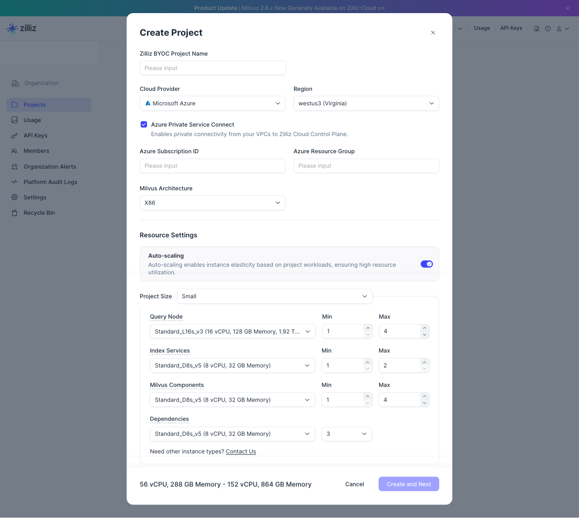The width and height of the screenshot is (579, 519).
Task: Click the Recycle Bin trash icon
Action: [x=14, y=213]
